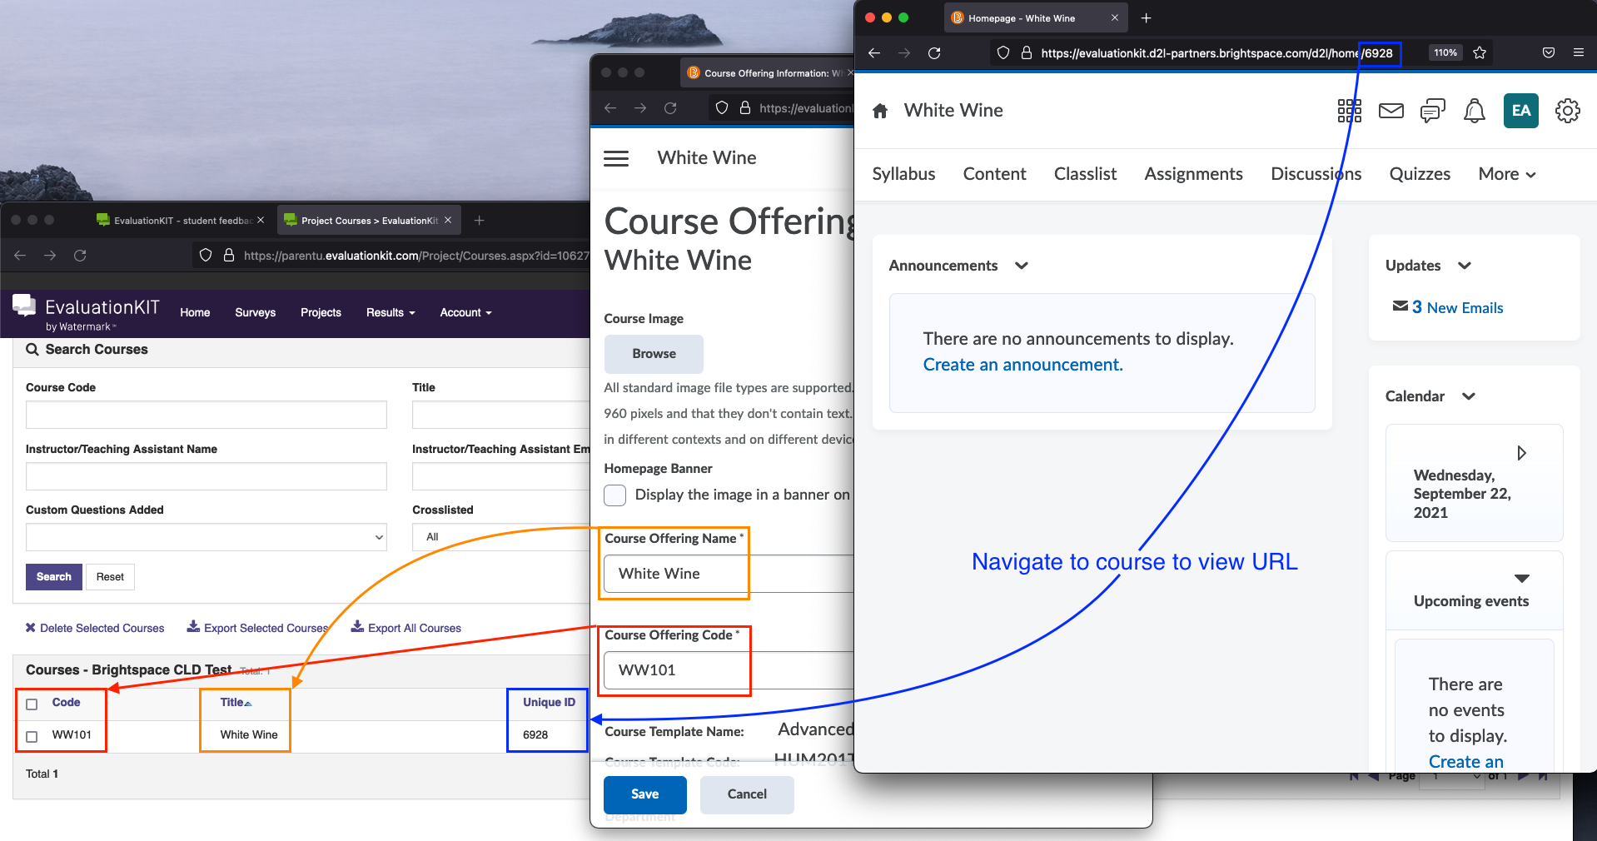Open a new tab in EvaluationKit browser window
The height and width of the screenshot is (841, 1597).
tap(479, 220)
